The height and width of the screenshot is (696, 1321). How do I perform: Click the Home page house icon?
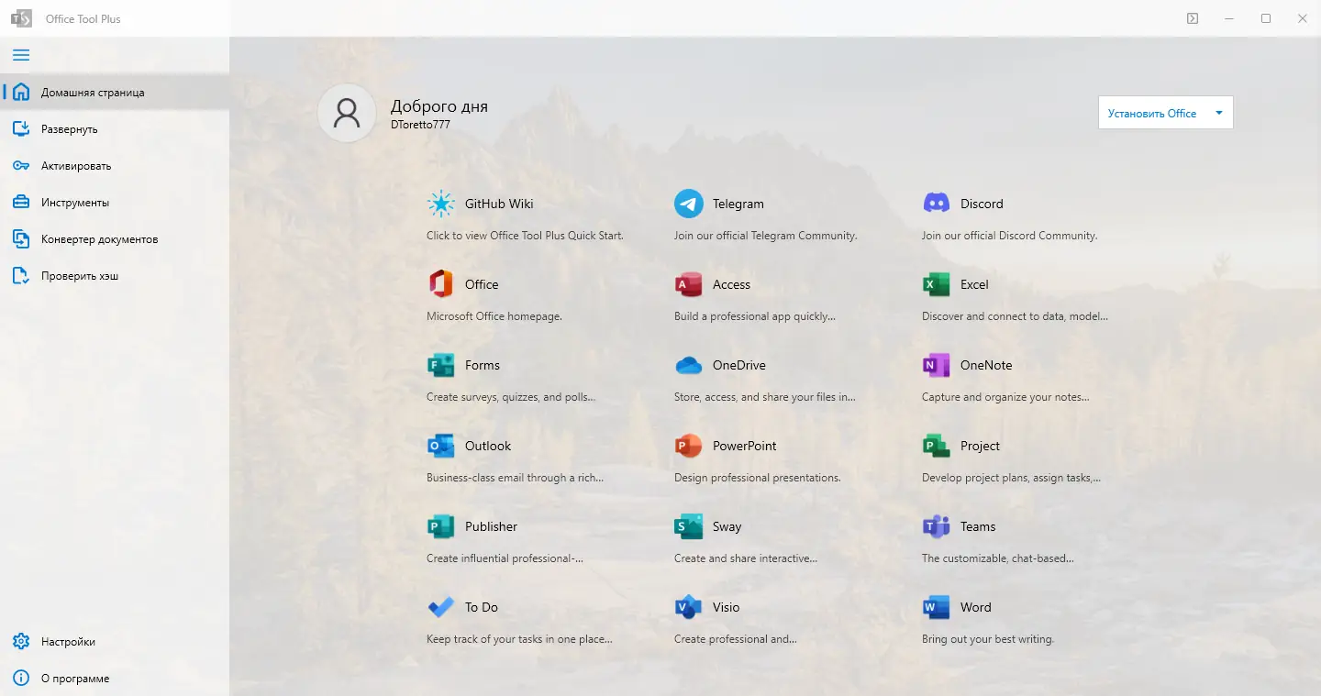21,92
